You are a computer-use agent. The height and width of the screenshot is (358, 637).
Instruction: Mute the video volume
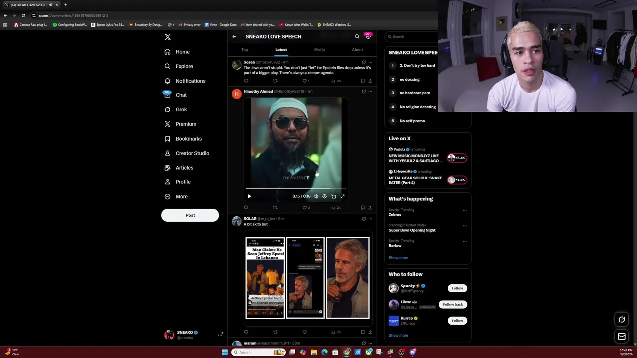point(316,196)
